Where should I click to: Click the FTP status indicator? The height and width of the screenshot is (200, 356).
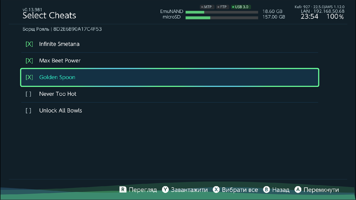click(x=222, y=7)
